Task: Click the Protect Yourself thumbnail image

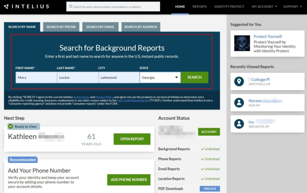Action: click(242, 43)
